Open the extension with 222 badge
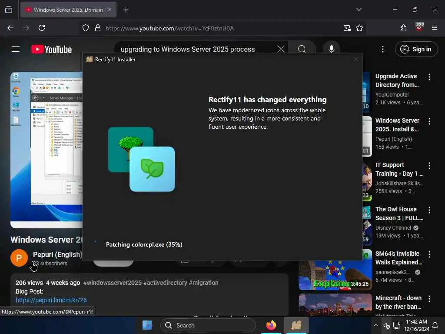This screenshot has height=334, width=445. click(x=419, y=27)
